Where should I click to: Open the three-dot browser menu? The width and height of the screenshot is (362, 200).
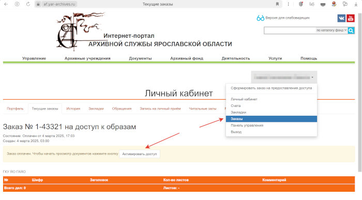coord(288,4)
